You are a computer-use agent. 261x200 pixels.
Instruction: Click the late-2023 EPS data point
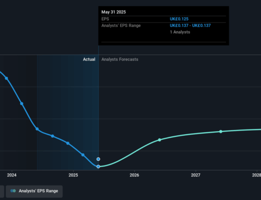point(6,78)
